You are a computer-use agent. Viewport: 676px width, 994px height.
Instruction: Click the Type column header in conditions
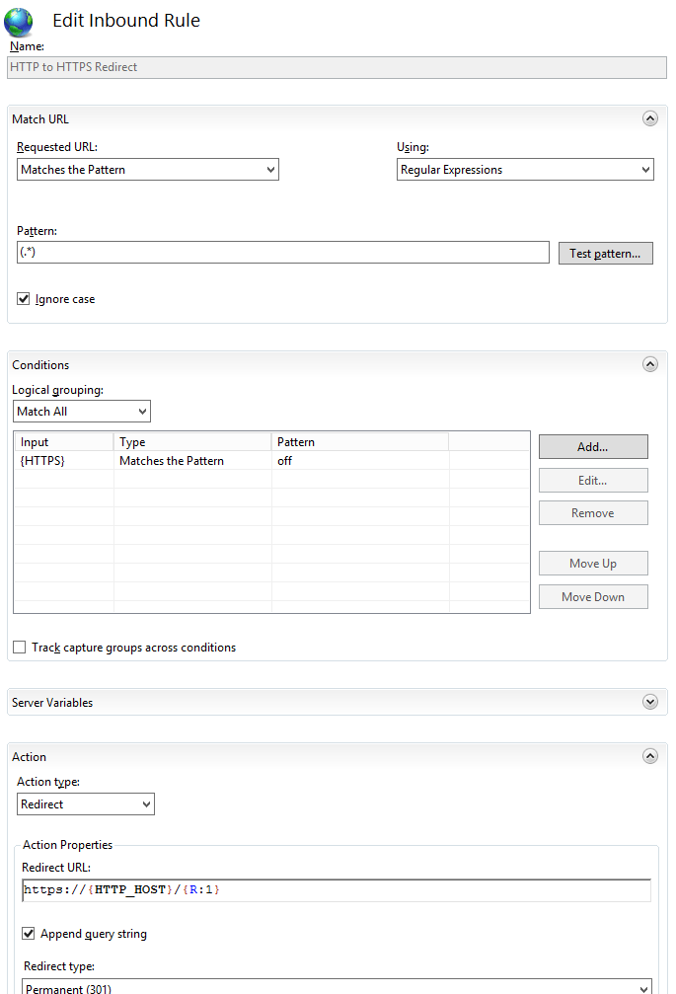click(191, 442)
